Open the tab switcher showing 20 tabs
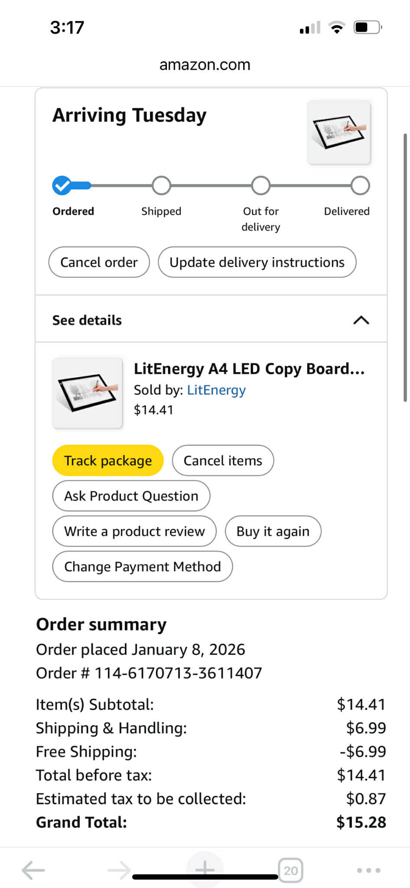 click(x=290, y=870)
